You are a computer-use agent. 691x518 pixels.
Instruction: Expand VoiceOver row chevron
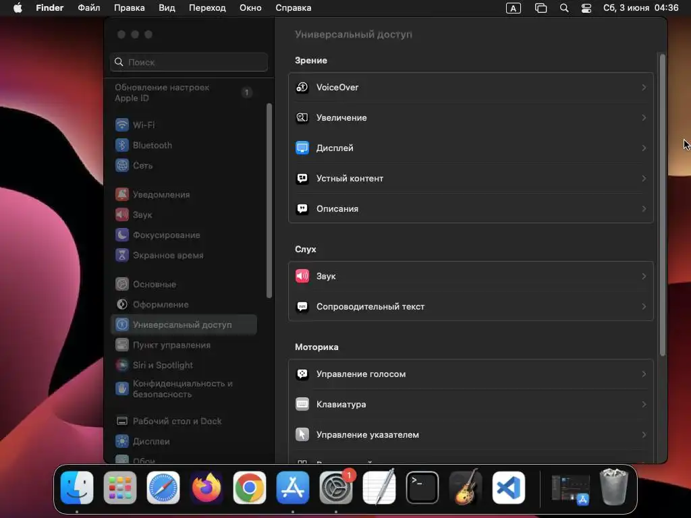pyautogui.click(x=644, y=87)
